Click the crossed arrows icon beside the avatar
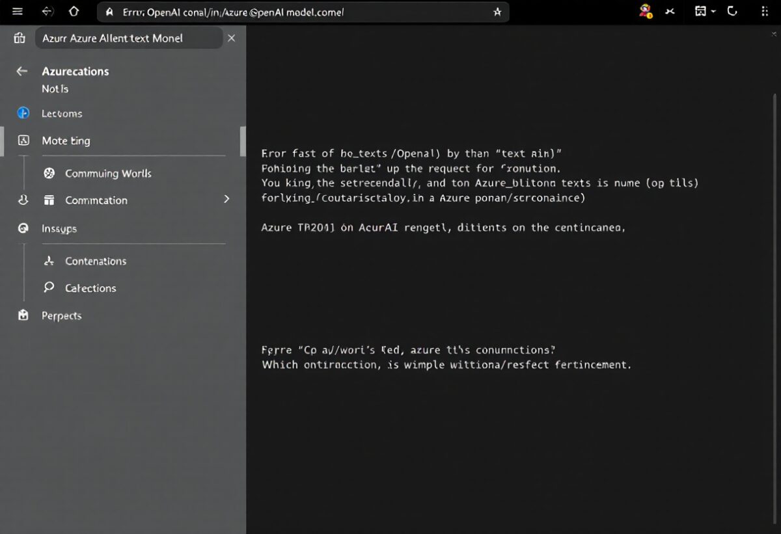The width and height of the screenshot is (781, 534). click(x=670, y=12)
